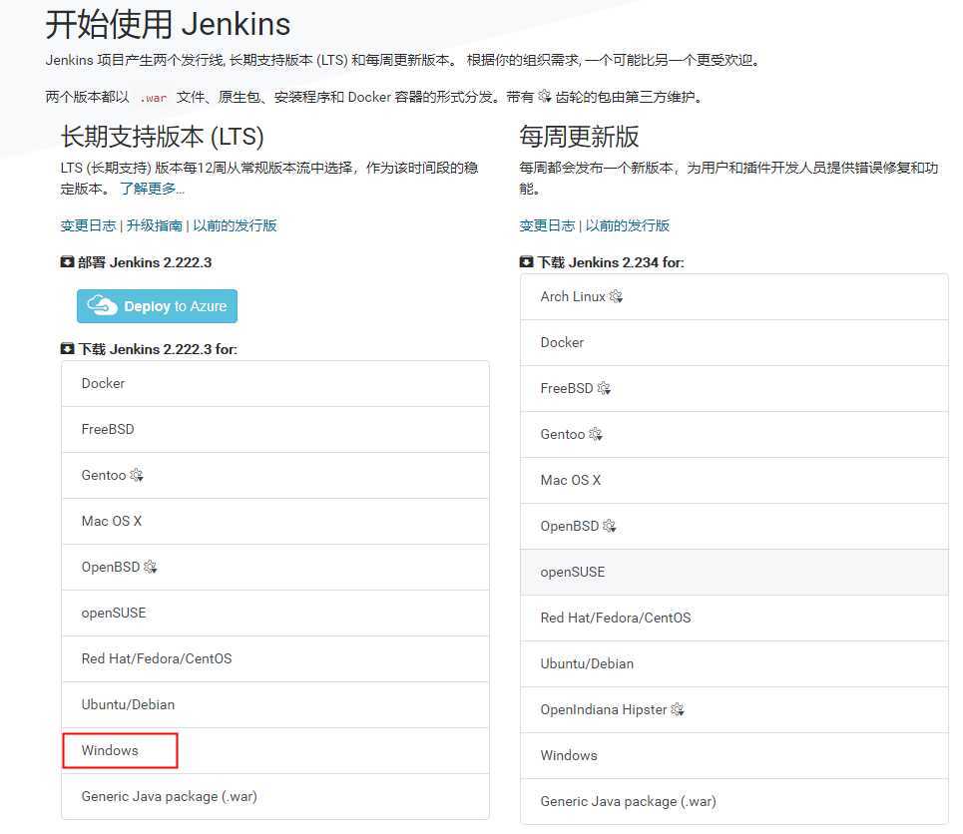Open 以前的发行版 link under 每周更新版
Image resolution: width=963 pixels, height=834 pixels.
tap(628, 225)
